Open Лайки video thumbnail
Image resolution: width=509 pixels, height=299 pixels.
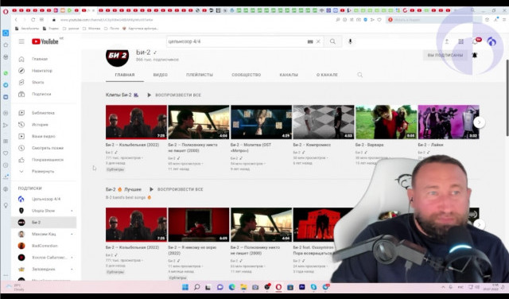(x=449, y=122)
